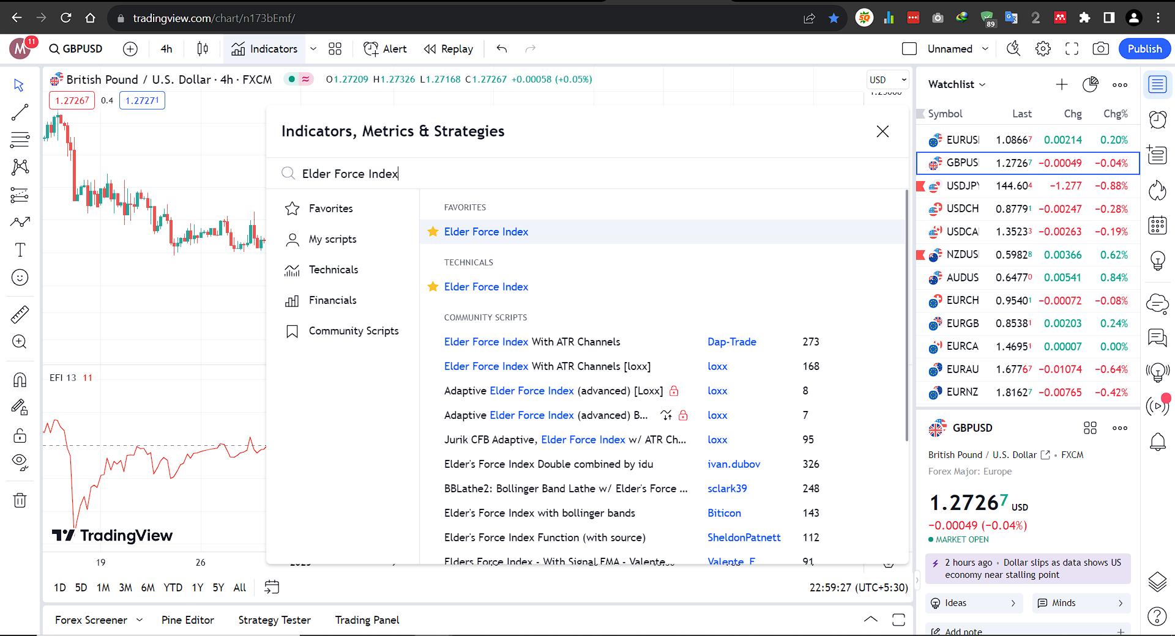Select Financials category
The width and height of the screenshot is (1175, 636).
pos(343,300)
